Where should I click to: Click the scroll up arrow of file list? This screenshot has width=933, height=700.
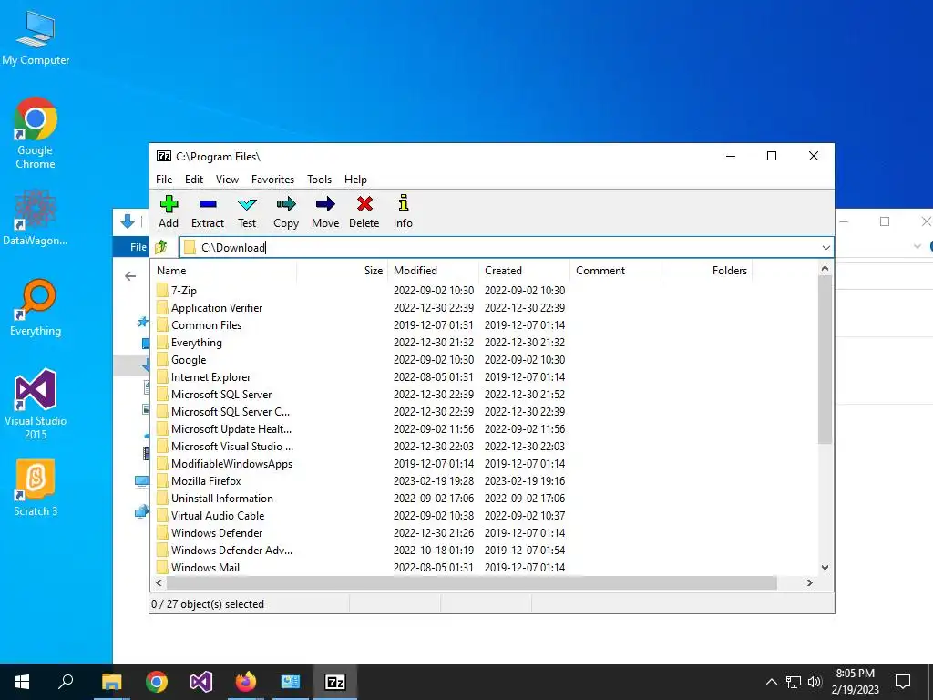pyautogui.click(x=825, y=269)
